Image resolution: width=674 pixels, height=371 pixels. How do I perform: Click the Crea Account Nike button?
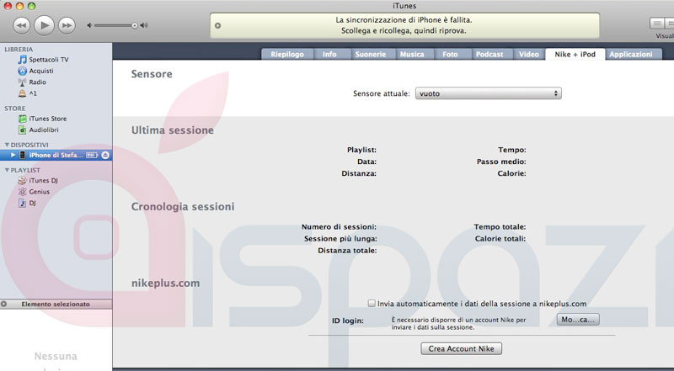tap(461, 348)
